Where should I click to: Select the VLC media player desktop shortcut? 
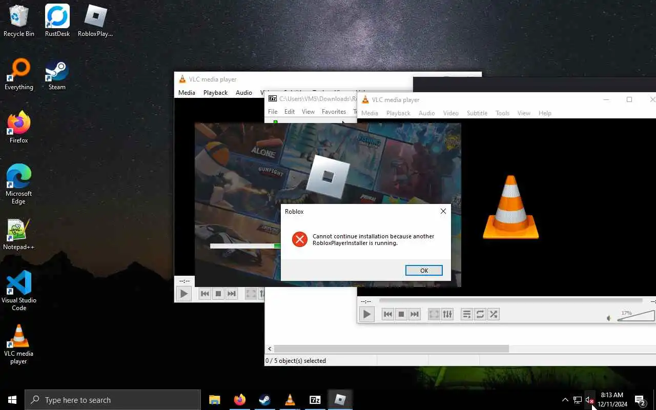click(x=19, y=344)
